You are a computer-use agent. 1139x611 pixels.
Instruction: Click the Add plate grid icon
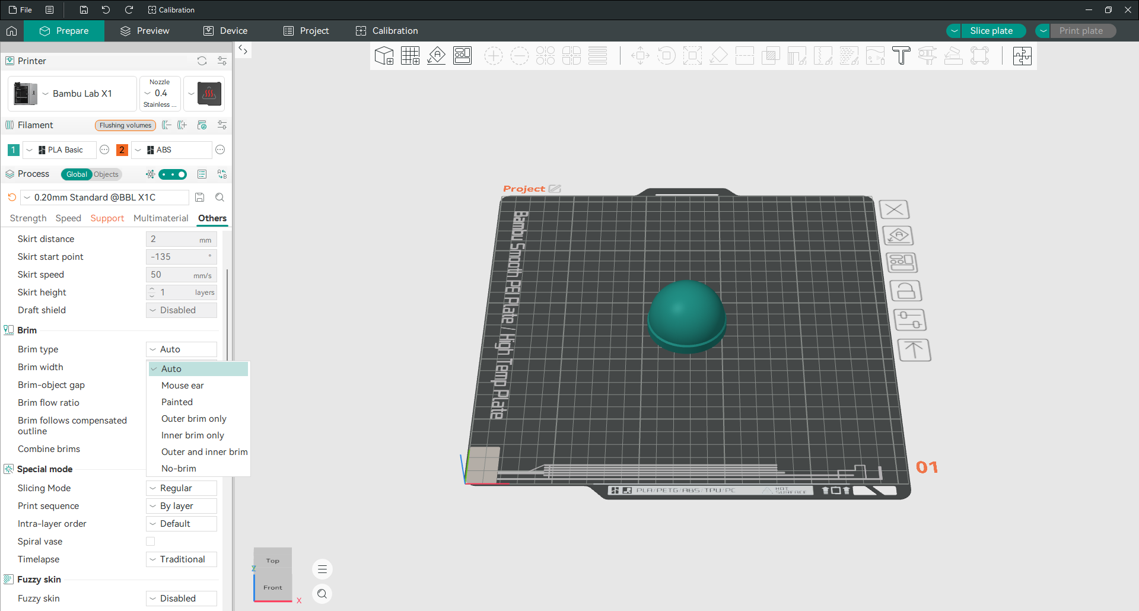(411, 56)
